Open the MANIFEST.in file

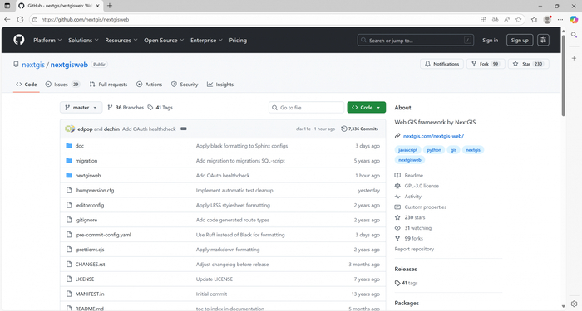pyautogui.click(x=90, y=294)
